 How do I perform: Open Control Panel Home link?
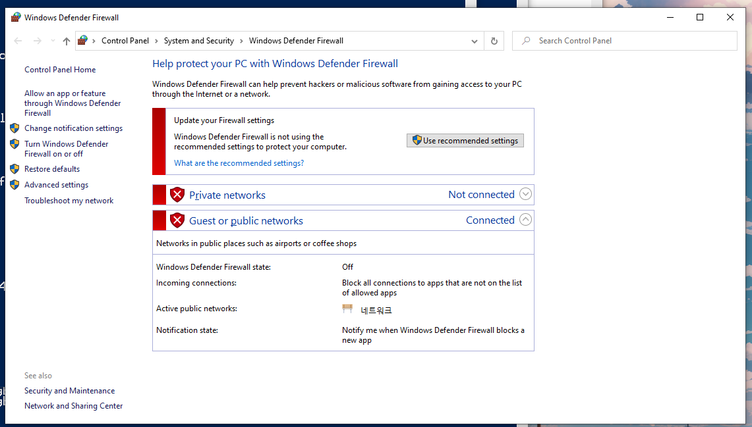(60, 69)
